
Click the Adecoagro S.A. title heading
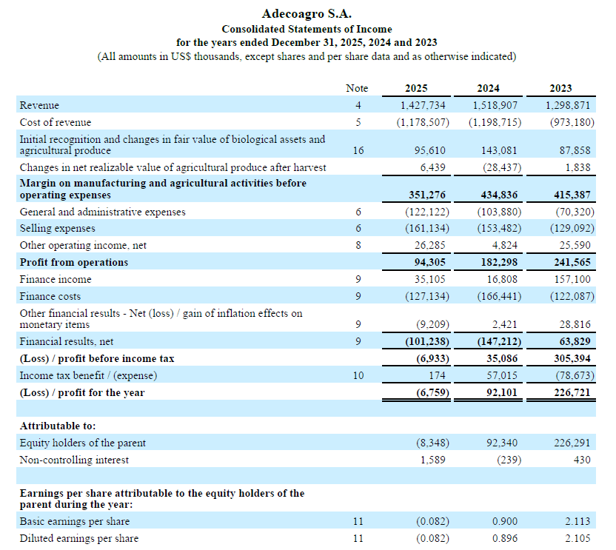pyautogui.click(x=307, y=13)
